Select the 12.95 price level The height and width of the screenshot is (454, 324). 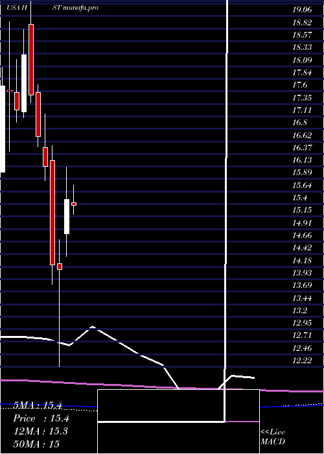(x=302, y=324)
